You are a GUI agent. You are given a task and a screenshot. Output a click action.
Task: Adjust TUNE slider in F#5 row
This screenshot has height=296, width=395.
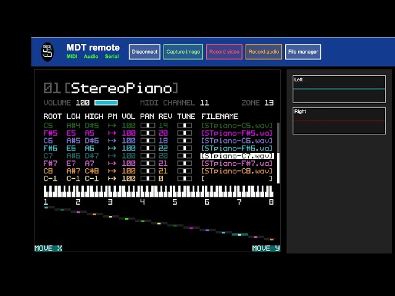tap(185, 133)
